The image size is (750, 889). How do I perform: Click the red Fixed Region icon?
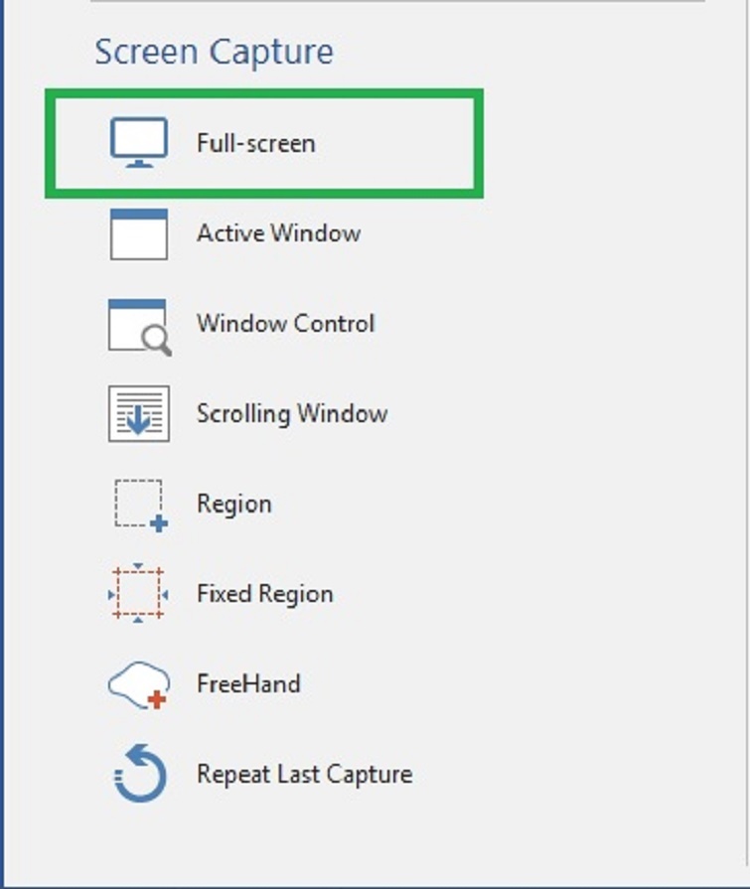137,594
